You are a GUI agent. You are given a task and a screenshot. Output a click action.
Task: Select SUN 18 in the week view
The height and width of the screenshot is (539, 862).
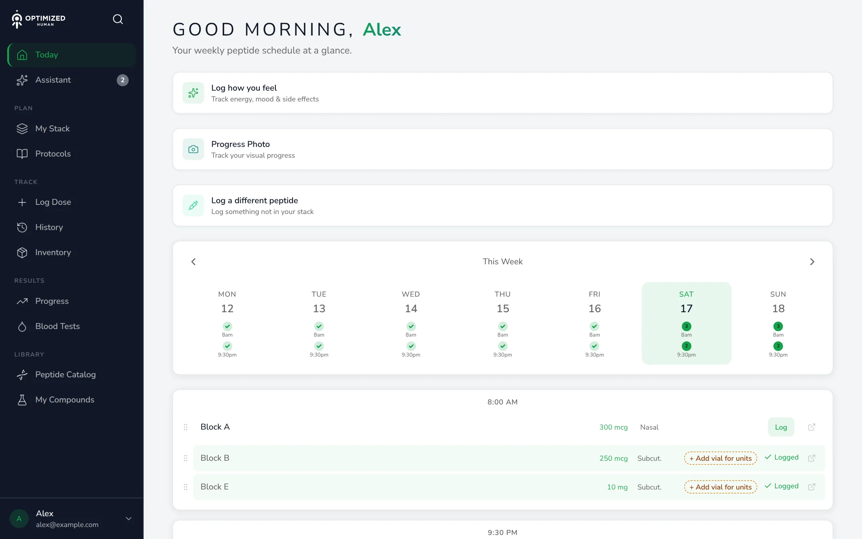point(778,323)
